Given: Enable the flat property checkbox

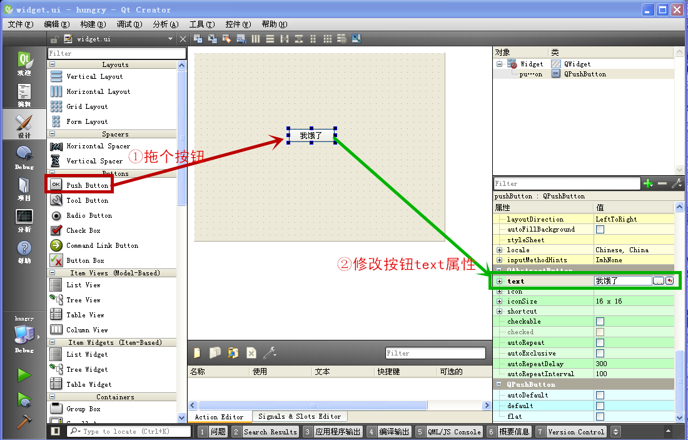Looking at the screenshot, I should coord(600,416).
